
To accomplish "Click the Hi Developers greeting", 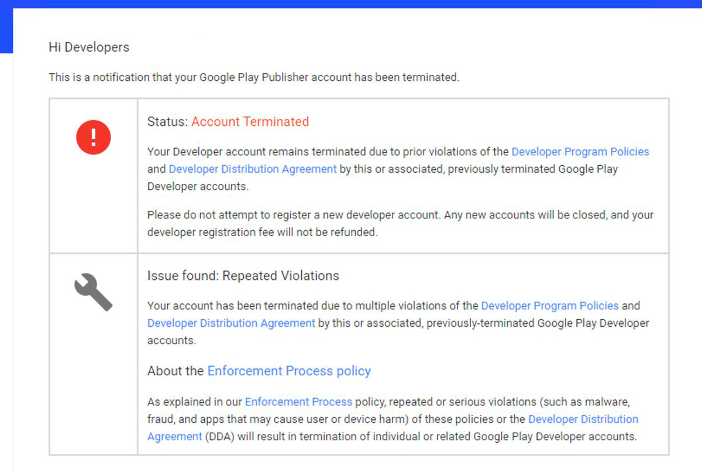I will point(89,47).
